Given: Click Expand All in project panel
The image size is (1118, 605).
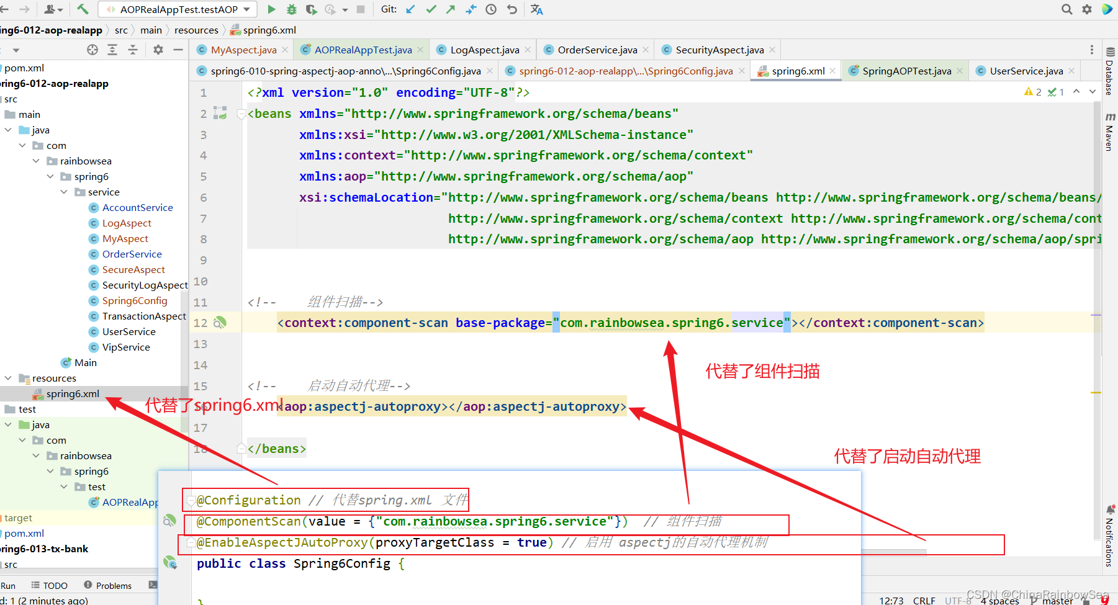Looking at the screenshot, I should tap(112, 50).
